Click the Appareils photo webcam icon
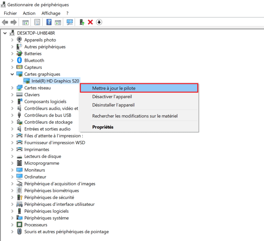264x241 pixels. 19,40
